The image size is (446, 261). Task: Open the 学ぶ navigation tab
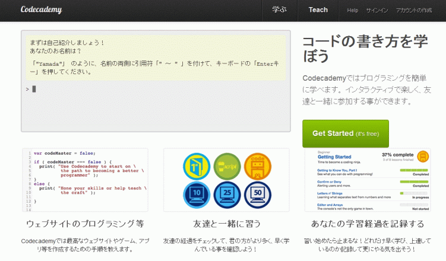coord(279,10)
